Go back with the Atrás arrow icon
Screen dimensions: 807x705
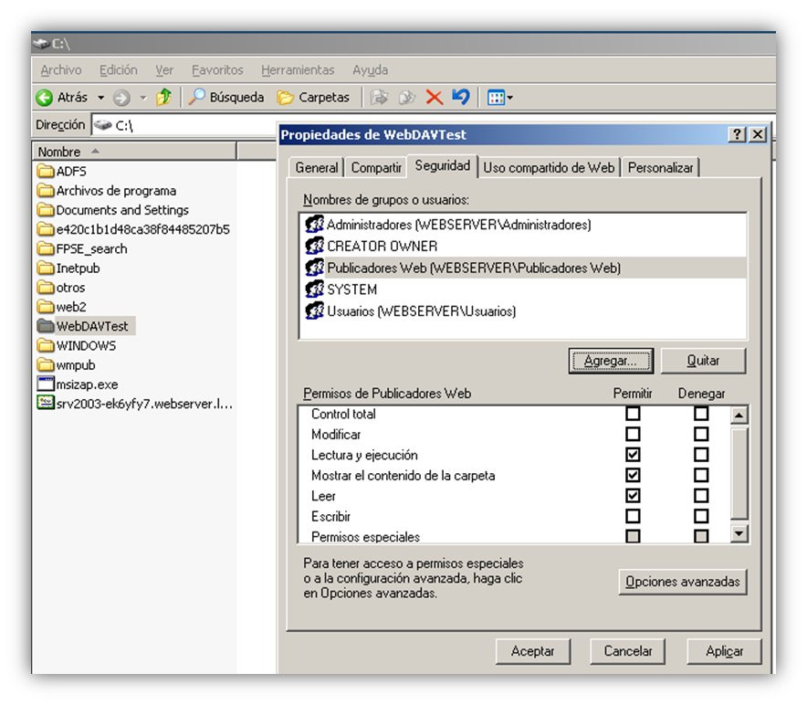[x=45, y=98]
